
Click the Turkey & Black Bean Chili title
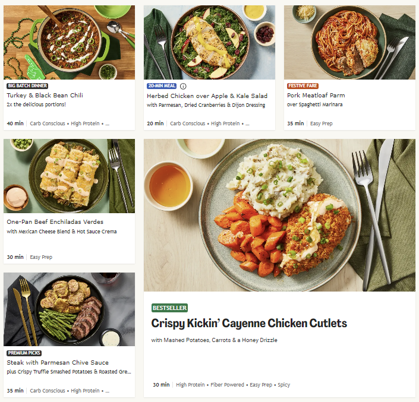[45, 95]
